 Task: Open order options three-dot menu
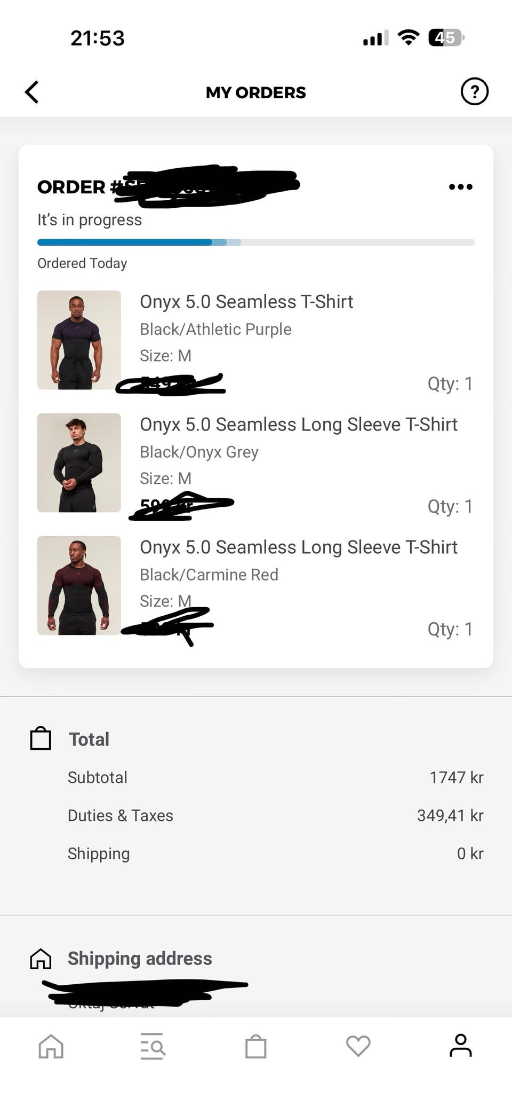[460, 187]
